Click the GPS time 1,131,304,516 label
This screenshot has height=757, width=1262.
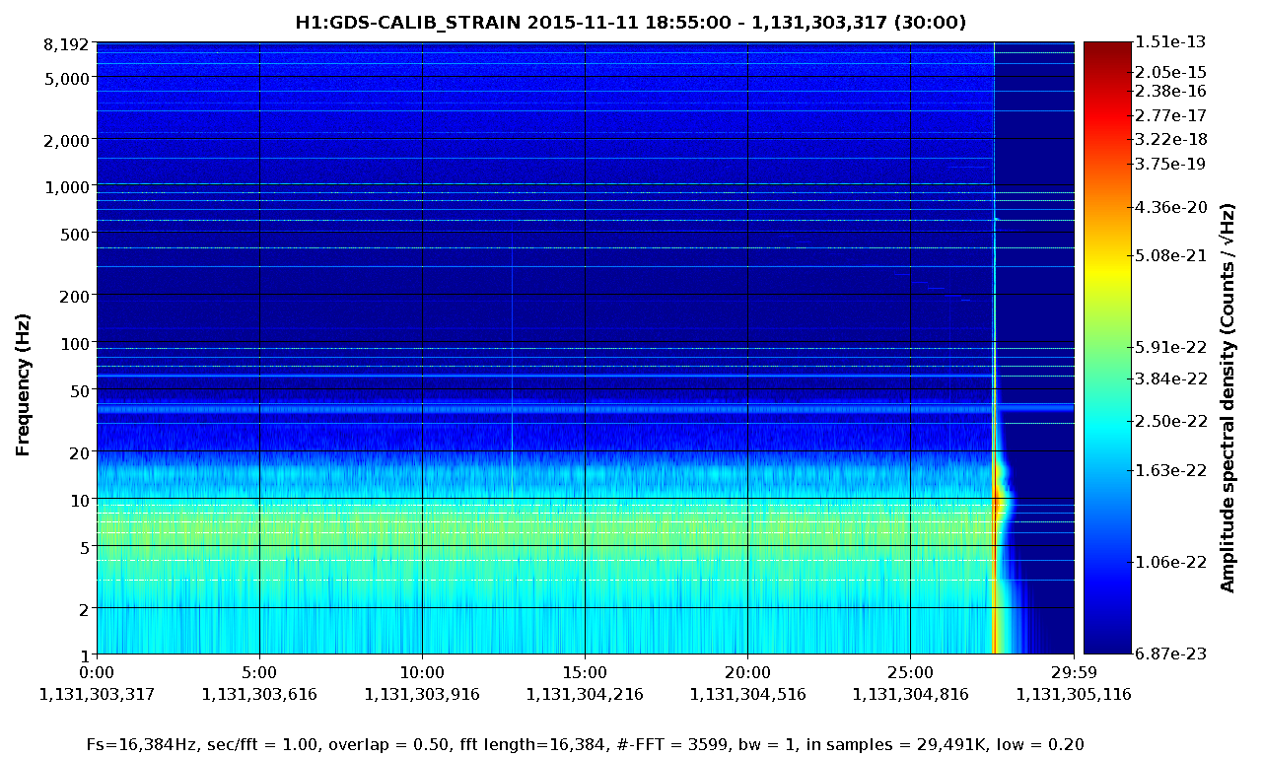coord(747,694)
